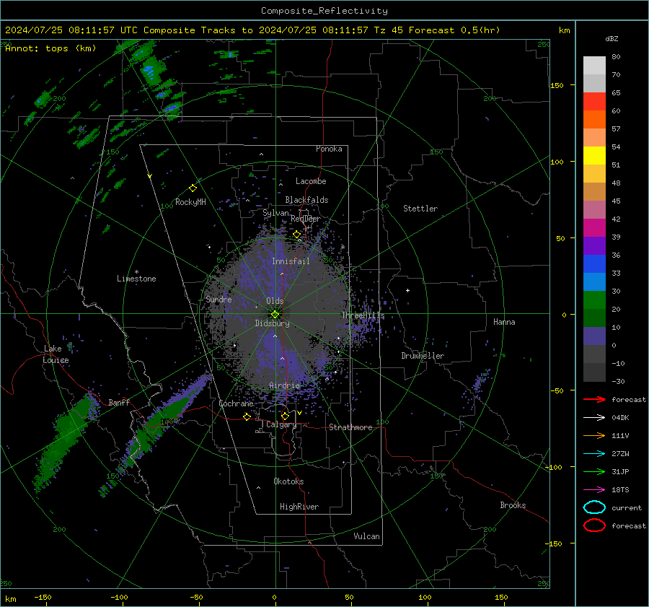Click the 33 dBZ light blue swatch

[x=594, y=281]
